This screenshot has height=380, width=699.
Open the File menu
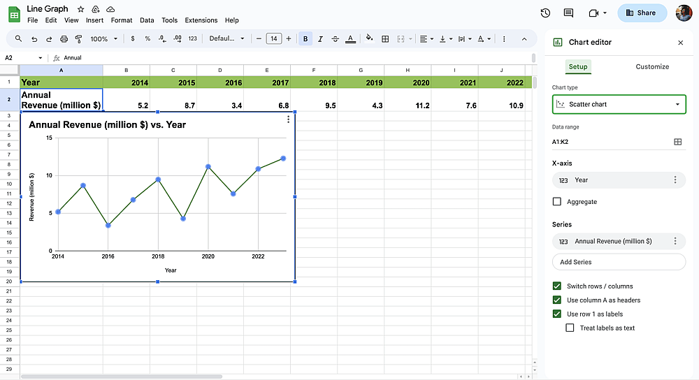pyautogui.click(x=33, y=20)
